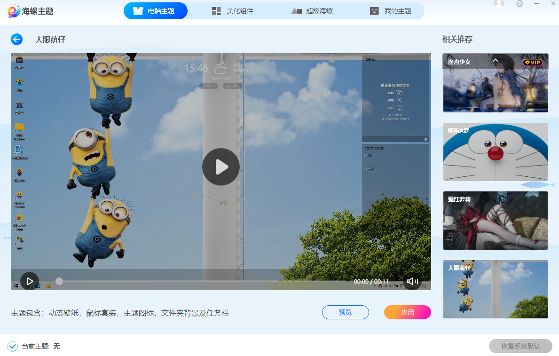Viewport: 559px width, 356px height.
Task: Click 恢复系统默认 to restore defaults
Action: [521, 346]
